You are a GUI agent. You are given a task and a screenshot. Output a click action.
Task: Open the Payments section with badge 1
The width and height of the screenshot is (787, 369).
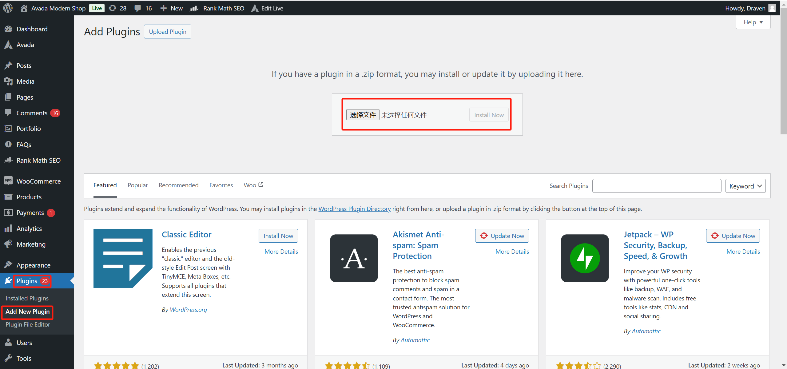pos(32,212)
